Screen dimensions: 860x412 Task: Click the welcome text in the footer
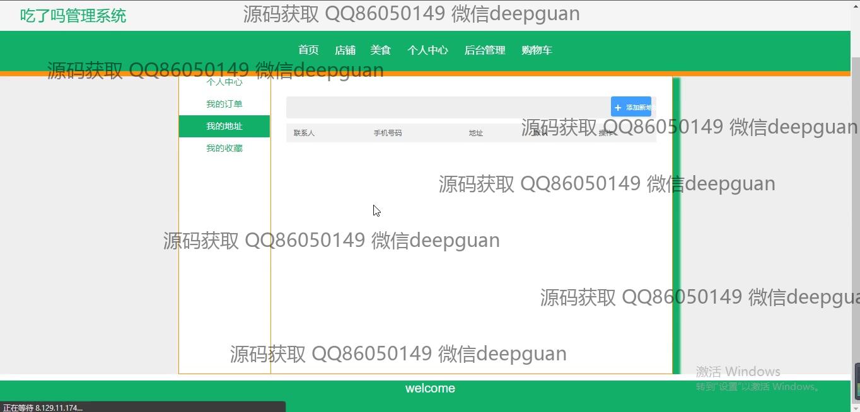coord(430,389)
